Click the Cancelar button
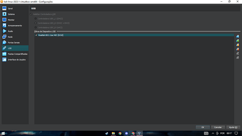242x136 pixels. 218,127
